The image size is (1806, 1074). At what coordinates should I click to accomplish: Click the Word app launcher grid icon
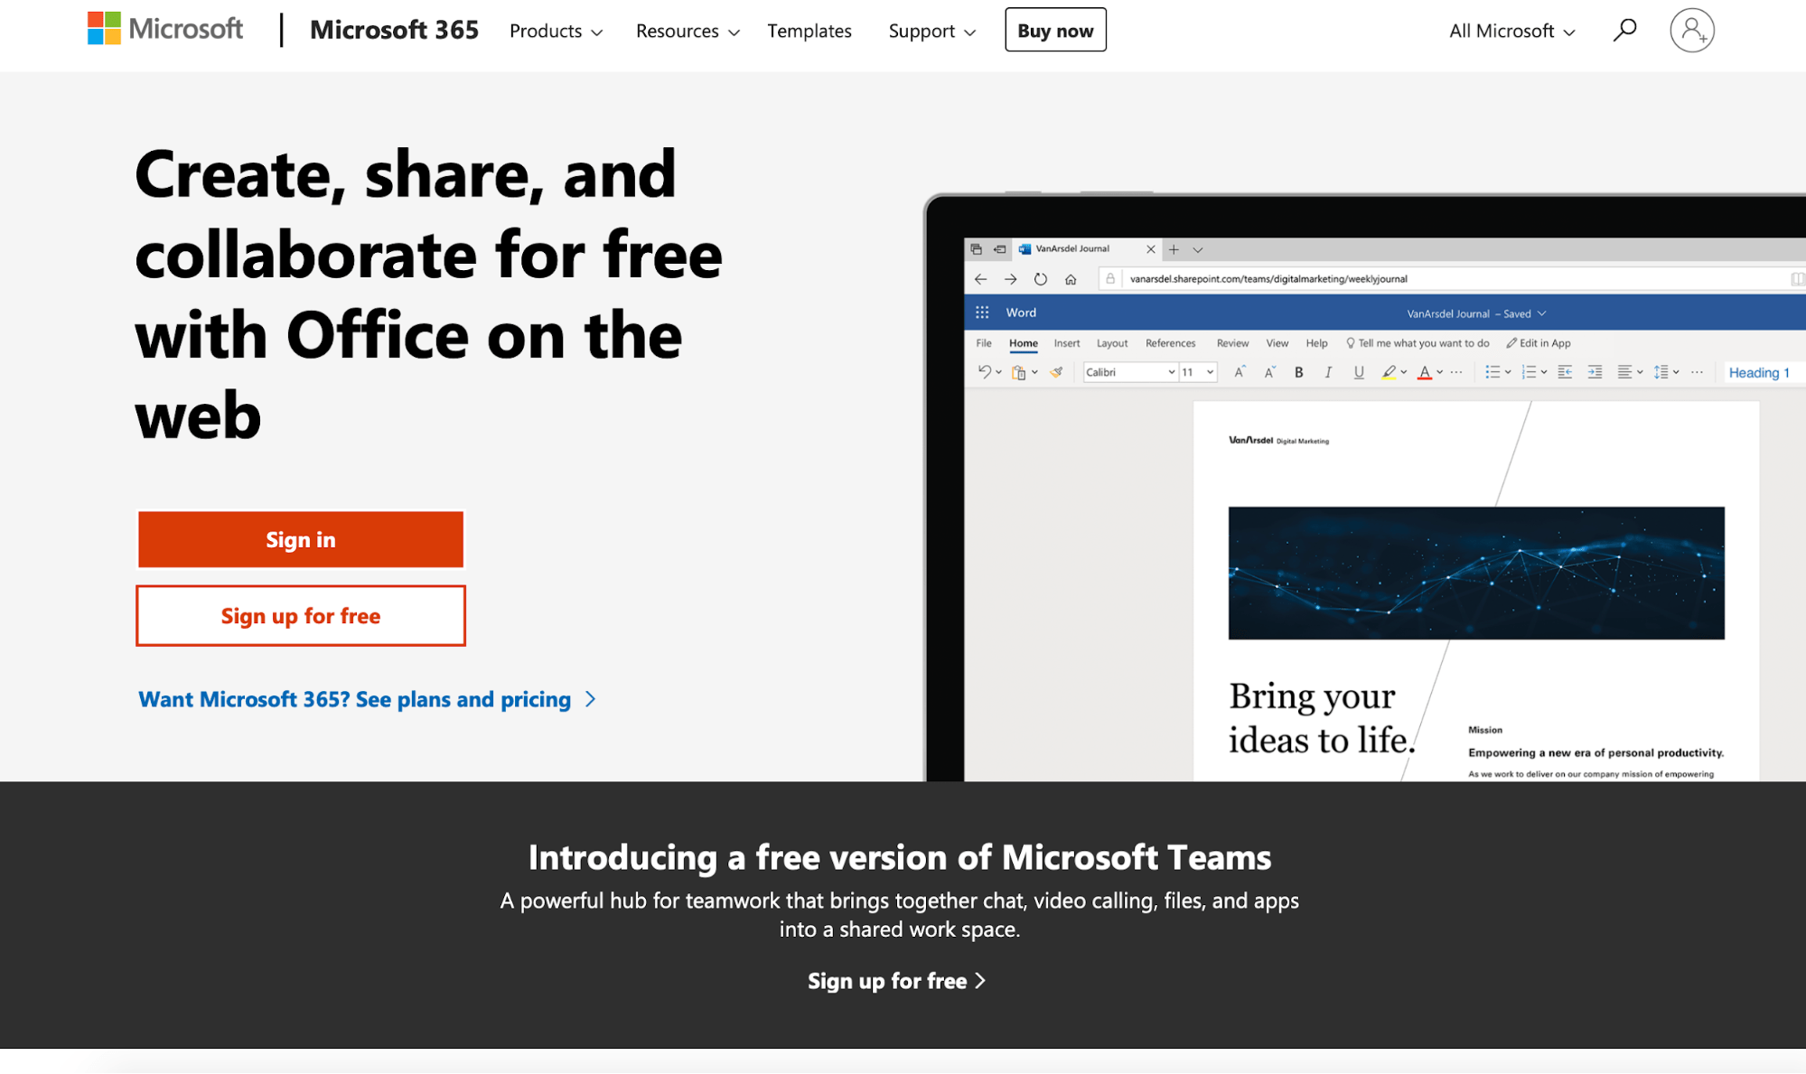982,313
